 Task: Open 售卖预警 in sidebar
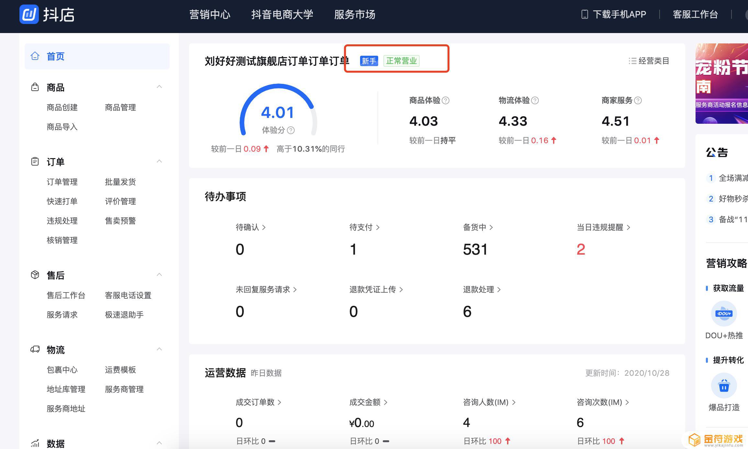(x=120, y=221)
